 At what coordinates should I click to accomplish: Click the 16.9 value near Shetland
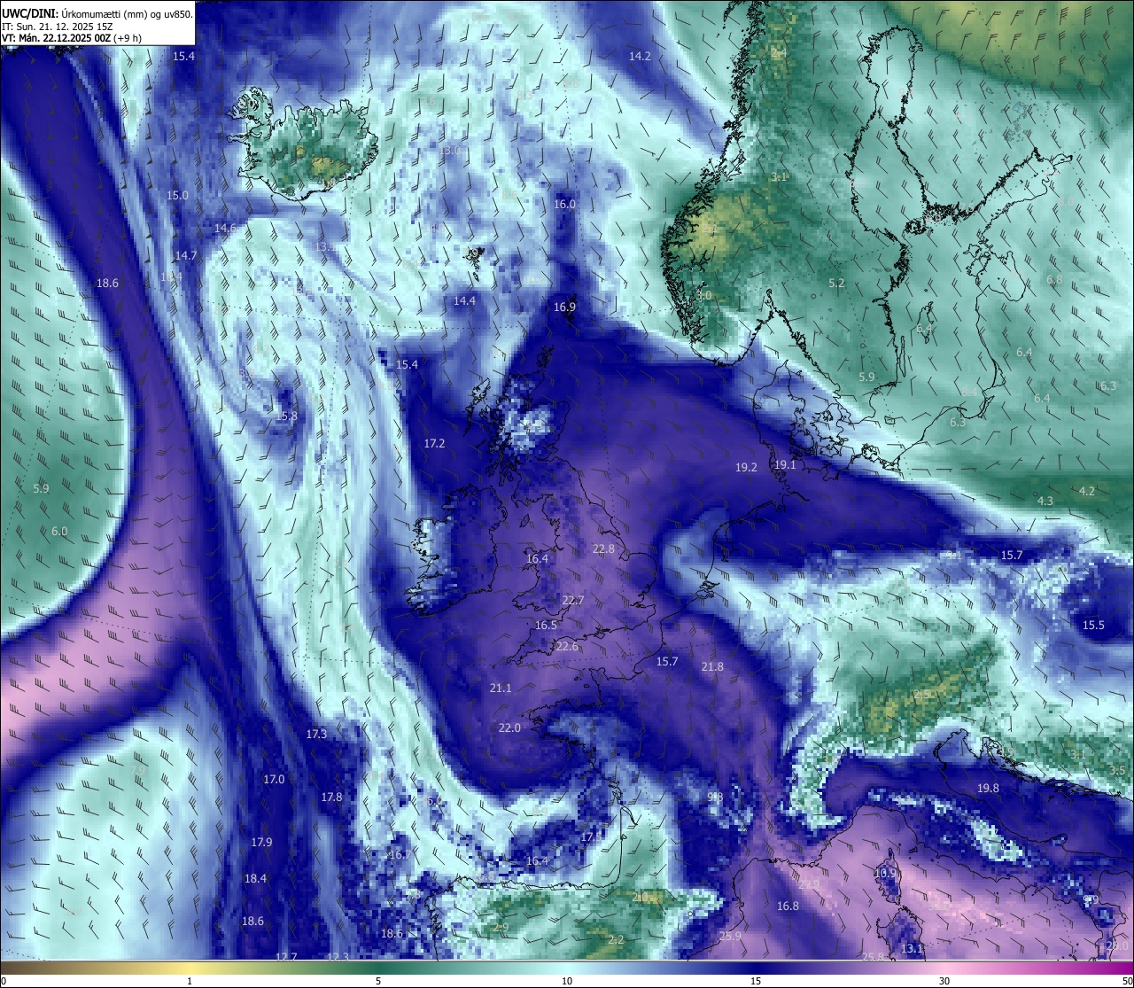tap(564, 307)
